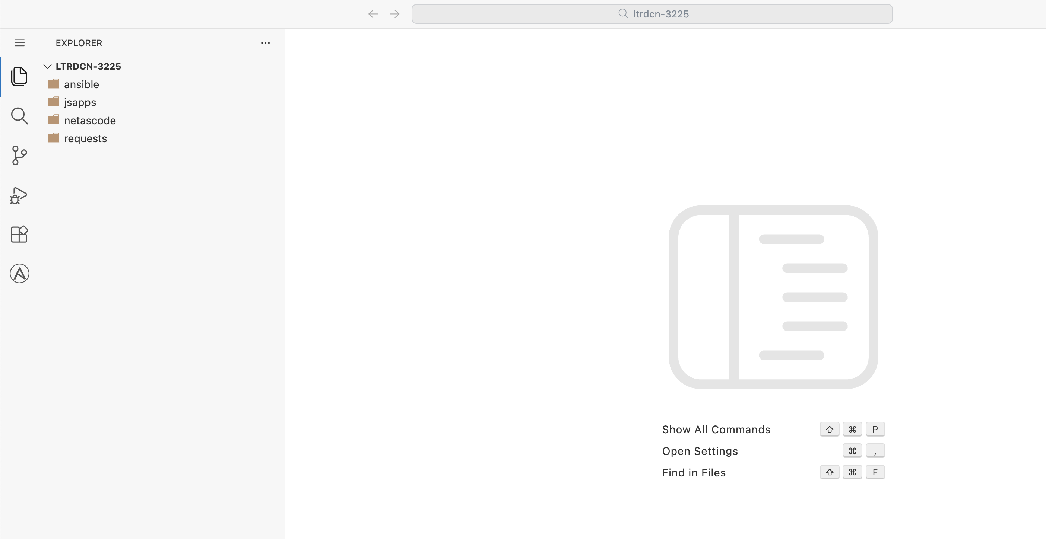Open the Source Control view
The image size is (1046, 539).
(19, 156)
